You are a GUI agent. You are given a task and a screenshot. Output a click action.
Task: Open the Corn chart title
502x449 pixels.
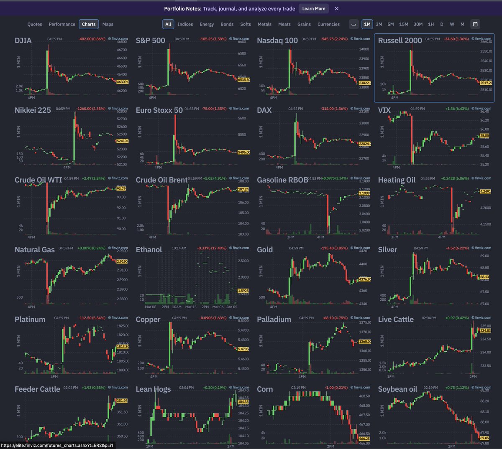click(265, 389)
